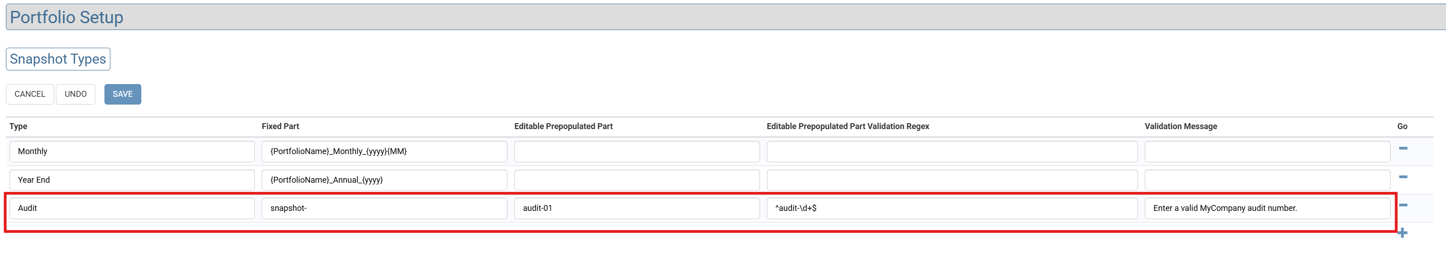Image resolution: width=1446 pixels, height=255 pixels.
Task: Focus the ^audit-\d+$ validation regex field
Action: [951, 208]
